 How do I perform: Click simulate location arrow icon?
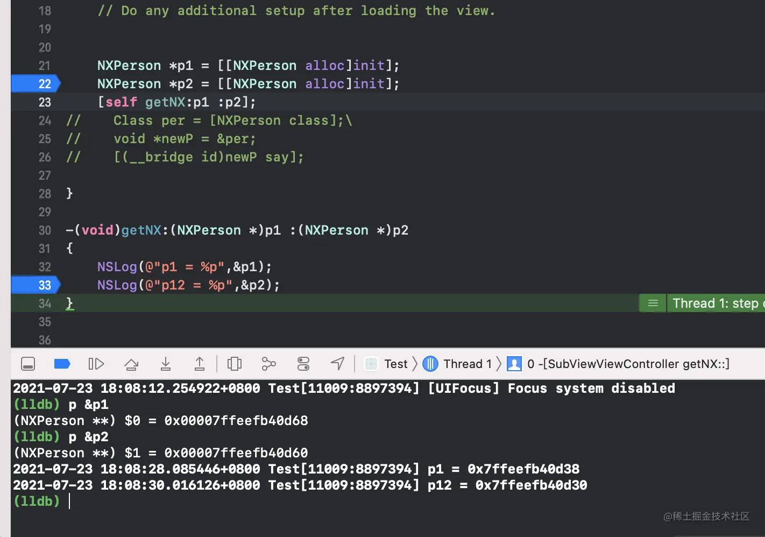click(337, 364)
